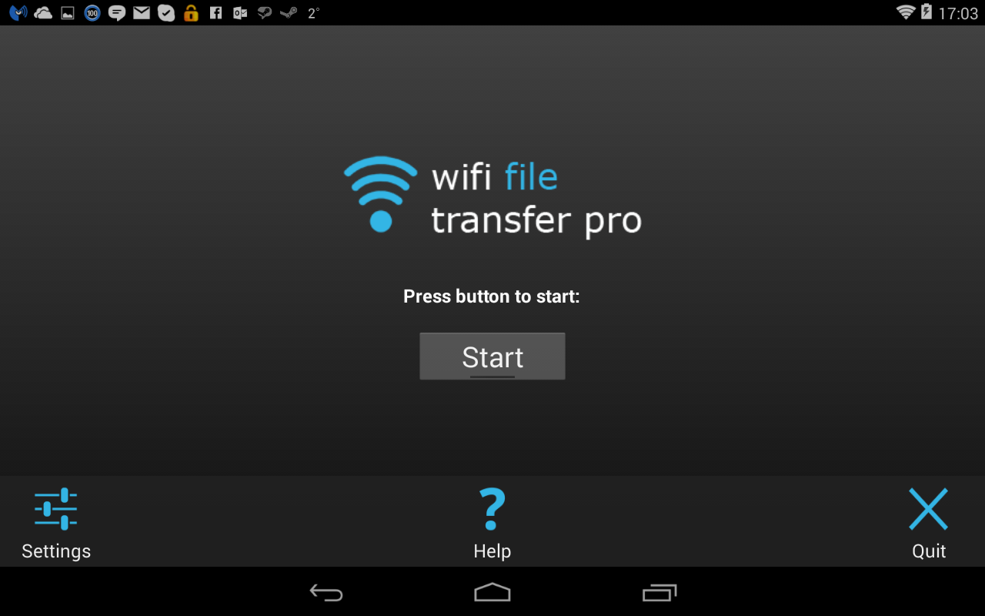Image resolution: width=985 pixels, height=616 pixels.
Task: Tap the mail envelope notification icon
Action: pos(142,13)
